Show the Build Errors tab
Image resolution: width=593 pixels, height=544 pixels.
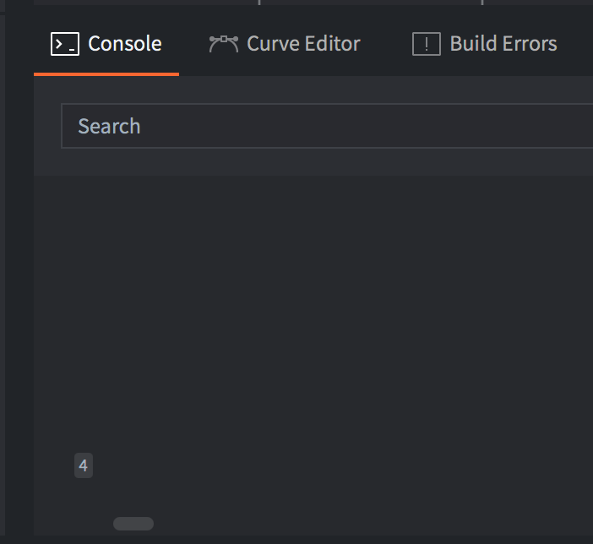tap(485, 44)
